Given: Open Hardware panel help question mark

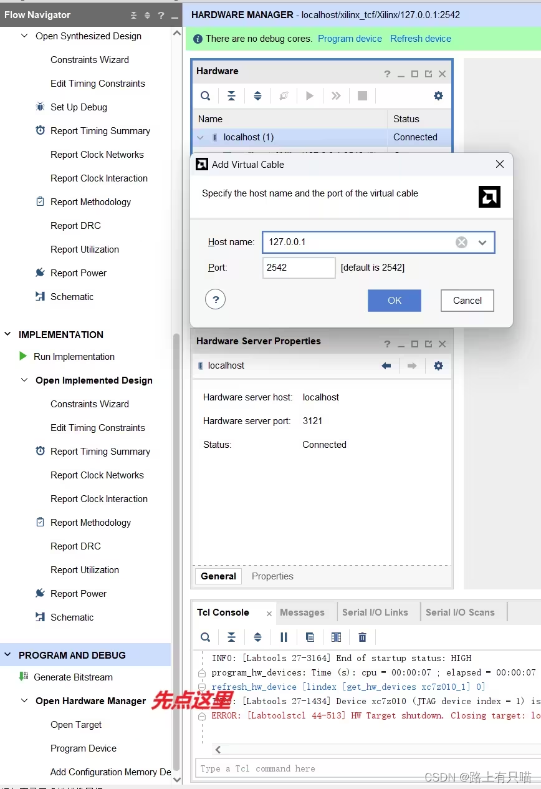Looking at the screenshot, I should 387,74.
